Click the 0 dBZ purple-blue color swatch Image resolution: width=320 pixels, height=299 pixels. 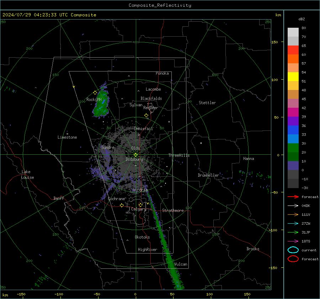pyautogui.click(x=293, y=165)
